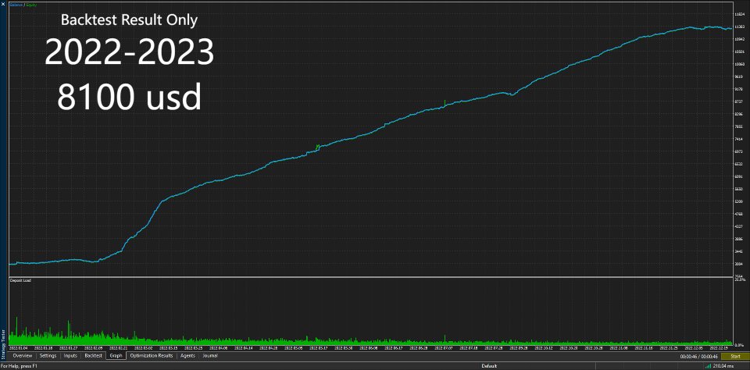The width and height of the screenshot is (750, 370).
Task: Open the Journal tab
Action: [x=210, y=356]
